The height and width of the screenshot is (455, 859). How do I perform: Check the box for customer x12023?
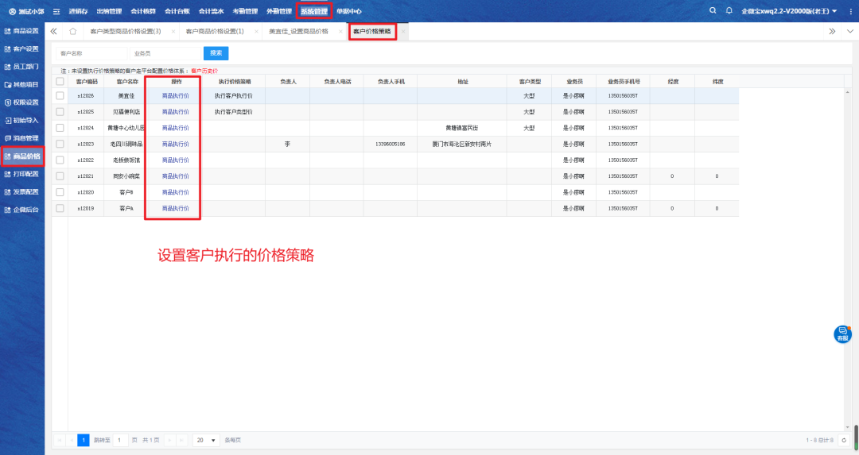click(x=60, y=144)
